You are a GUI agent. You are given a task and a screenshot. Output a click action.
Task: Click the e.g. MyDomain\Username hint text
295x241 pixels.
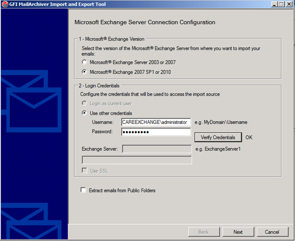tap(221, 122)
